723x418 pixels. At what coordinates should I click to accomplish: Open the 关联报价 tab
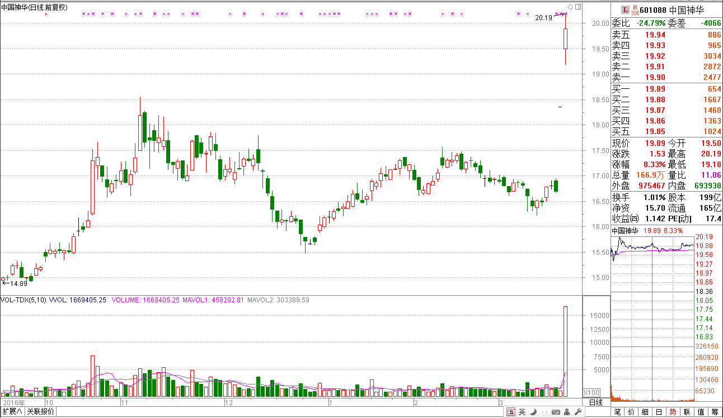pyautogui.click(x=41, y=412)
